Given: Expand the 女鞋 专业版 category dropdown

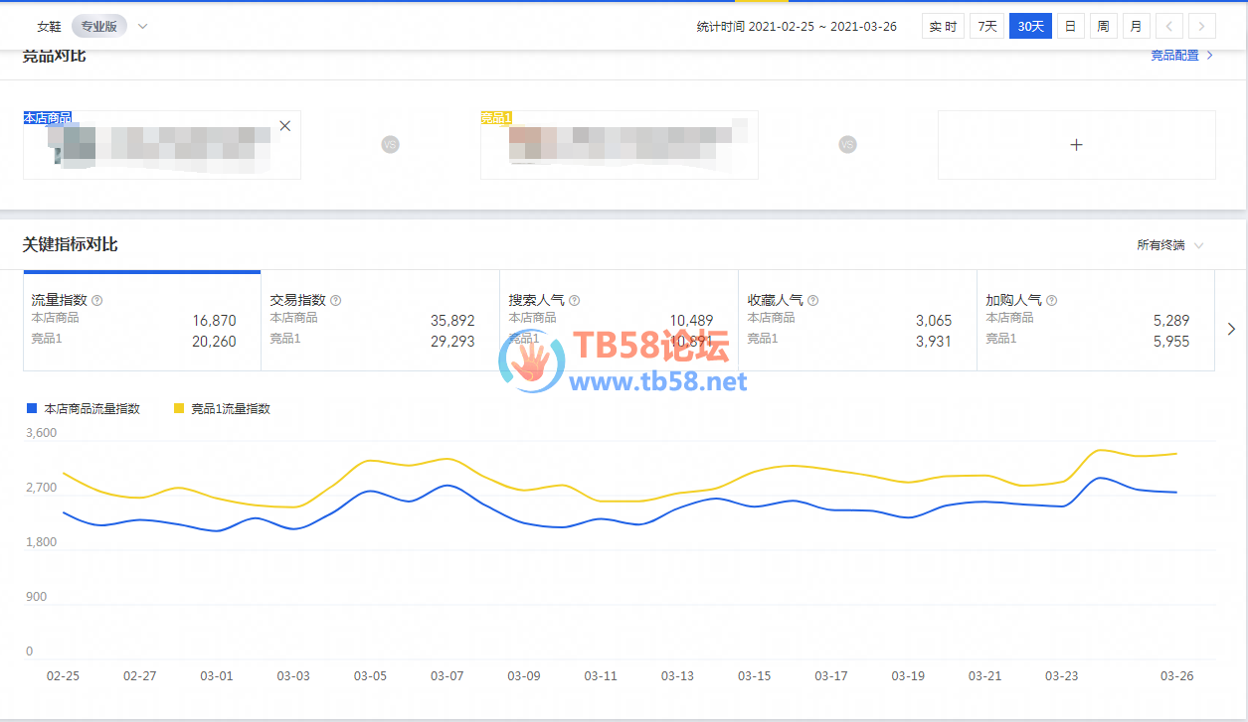Looking at the screenshot, I should (x=142, y=27).
